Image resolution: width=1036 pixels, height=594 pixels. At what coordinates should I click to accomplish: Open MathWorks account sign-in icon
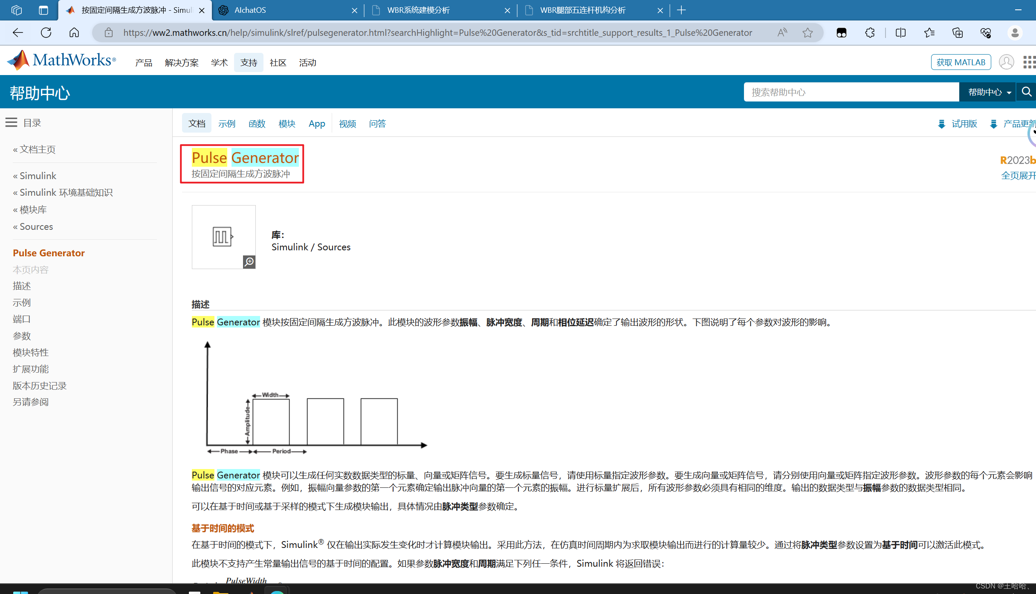pyautogui.click(x=1006, y=62)
